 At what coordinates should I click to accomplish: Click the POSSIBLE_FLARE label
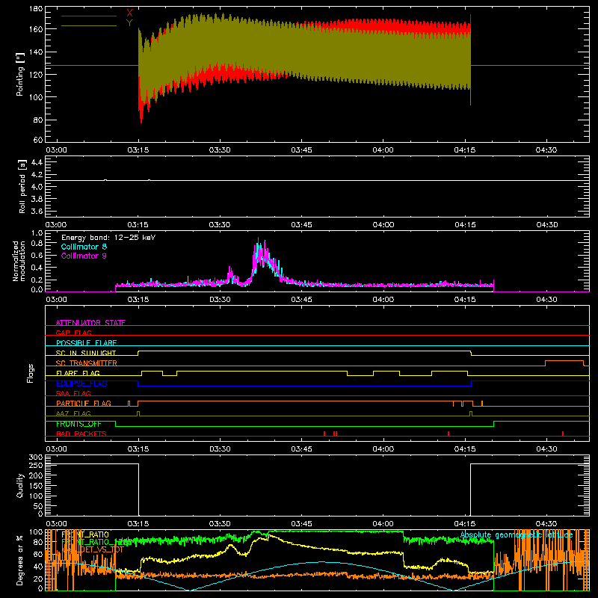point(86,343)
